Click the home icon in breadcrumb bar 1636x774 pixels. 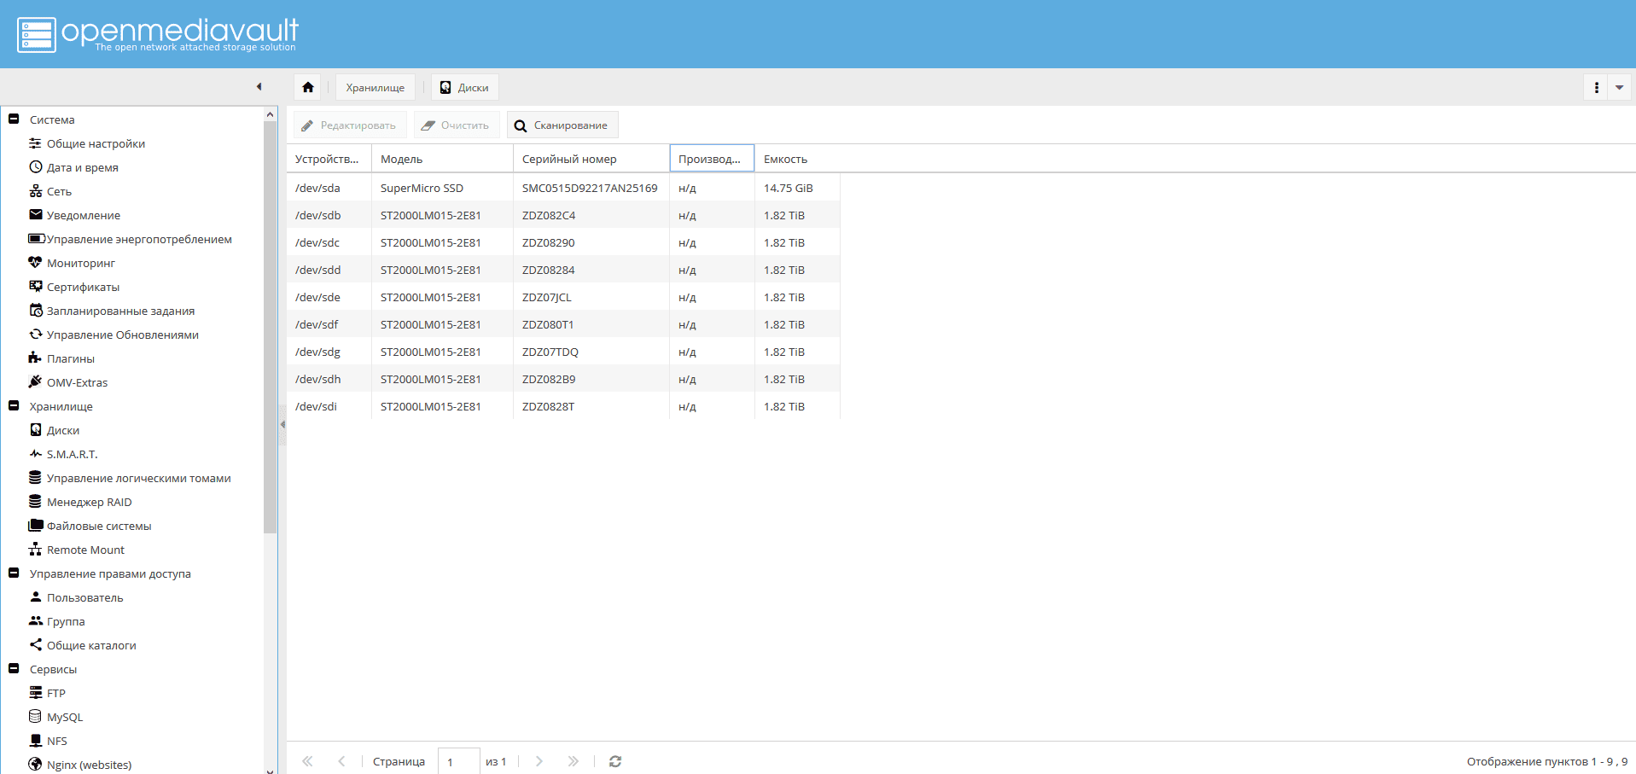click(308, 87)
